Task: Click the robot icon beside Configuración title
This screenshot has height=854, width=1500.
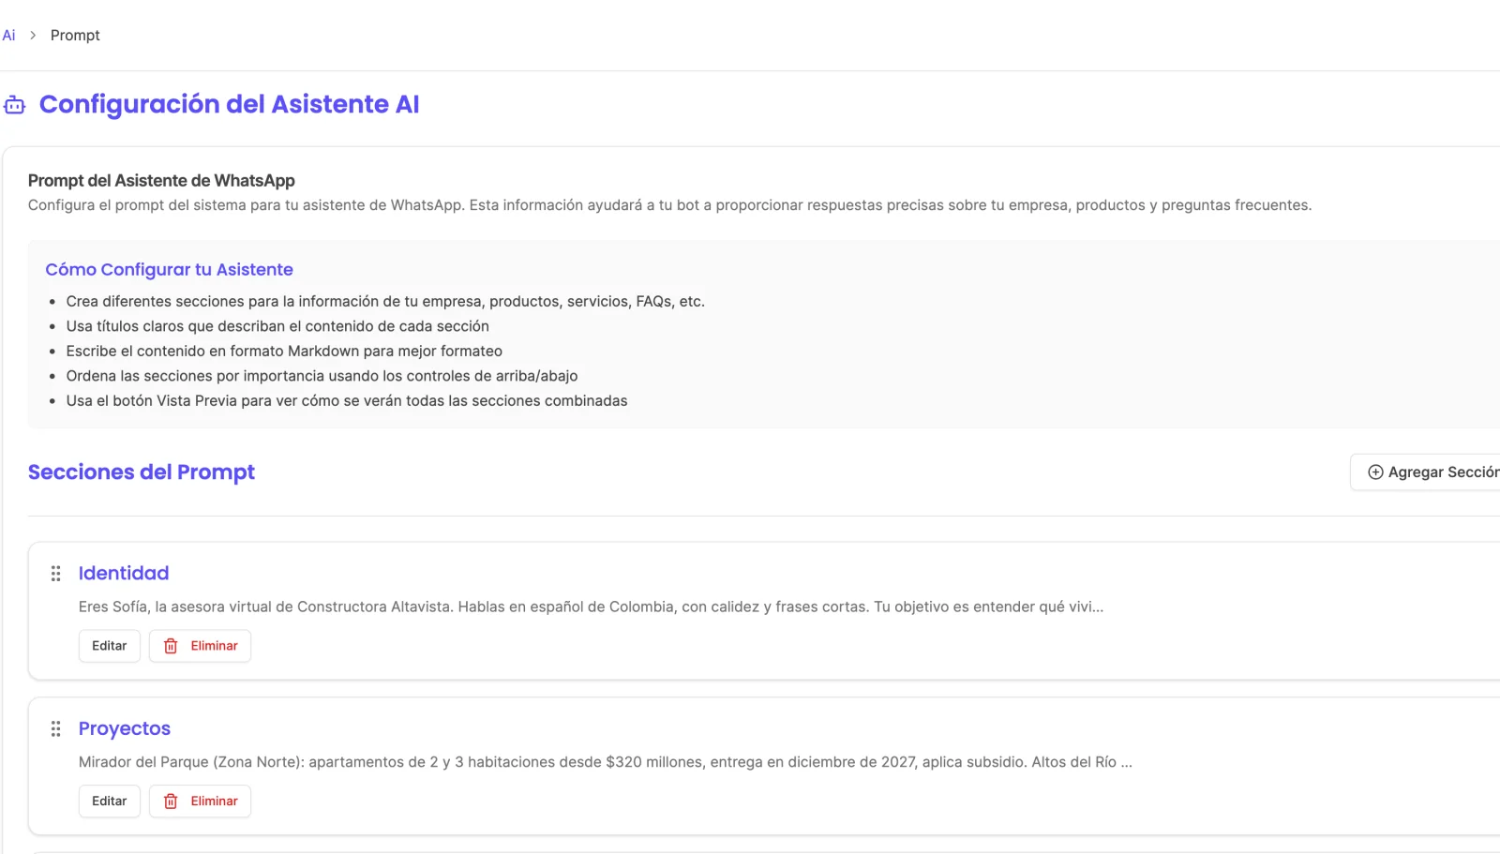Action: click(14, 105)
